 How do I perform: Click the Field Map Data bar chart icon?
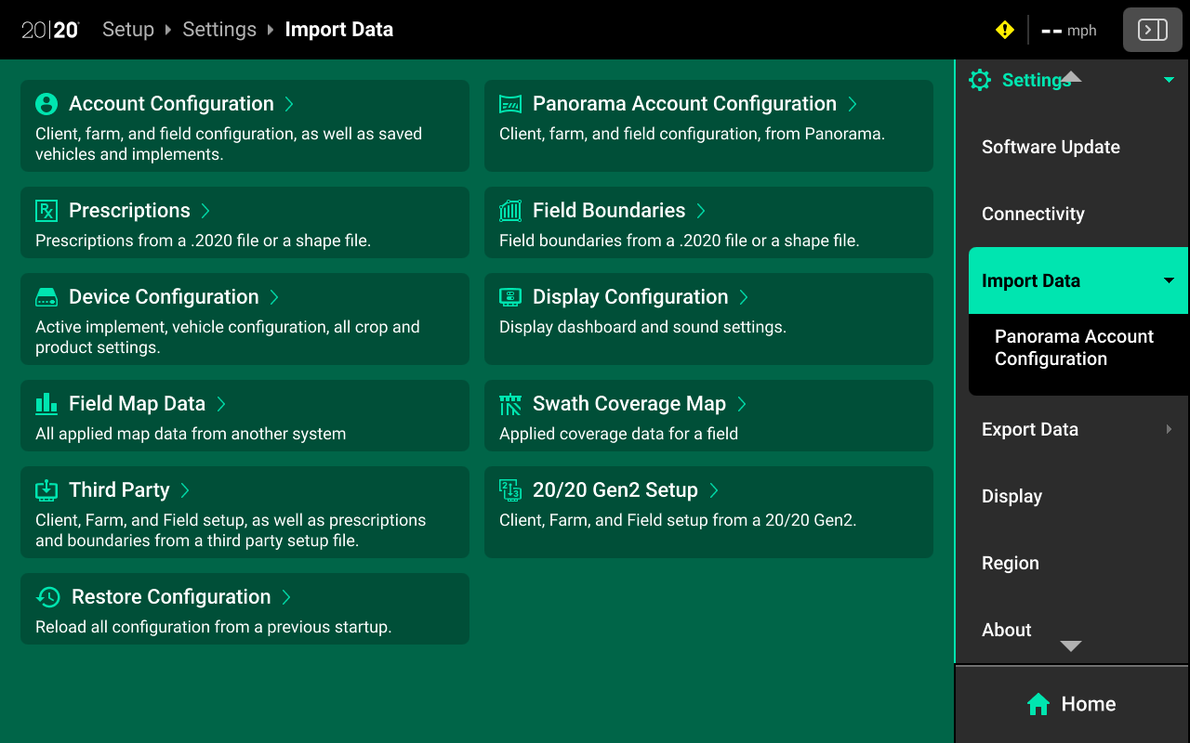point(45,403)
